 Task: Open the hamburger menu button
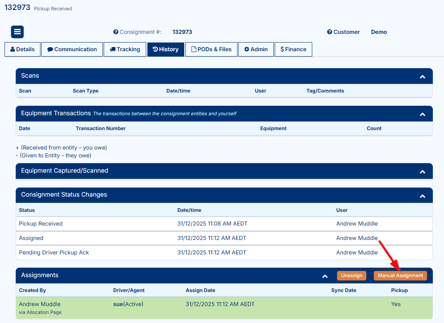click(17, 32)
